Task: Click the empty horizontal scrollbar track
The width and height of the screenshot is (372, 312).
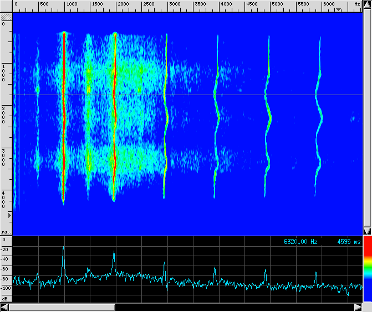Action: [x=233, y=307]
